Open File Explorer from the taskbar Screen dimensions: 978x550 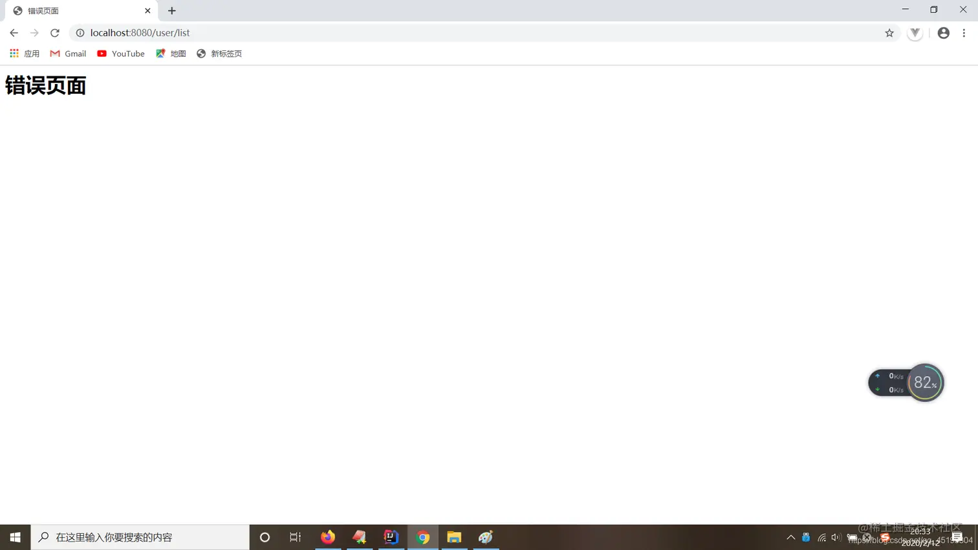[454, 537]
